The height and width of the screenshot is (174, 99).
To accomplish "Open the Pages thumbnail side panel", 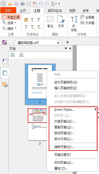I will pos(5,73).
